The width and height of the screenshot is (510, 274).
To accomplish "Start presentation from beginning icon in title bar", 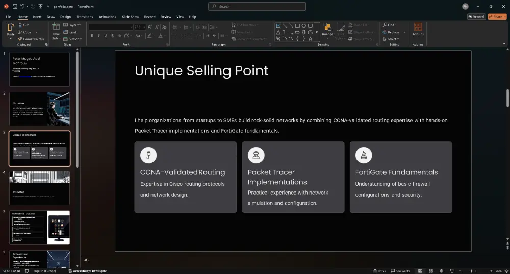I will tap(40, 6).
